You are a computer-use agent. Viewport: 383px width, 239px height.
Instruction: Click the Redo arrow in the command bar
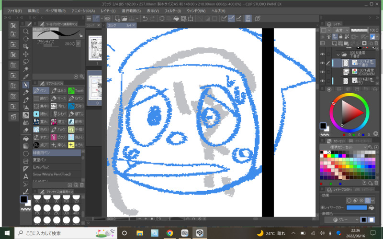tap(152, 18)
